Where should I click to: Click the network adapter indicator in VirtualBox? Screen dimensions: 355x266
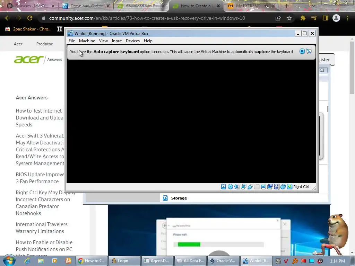pyautogui.click(x=244, y=187)
